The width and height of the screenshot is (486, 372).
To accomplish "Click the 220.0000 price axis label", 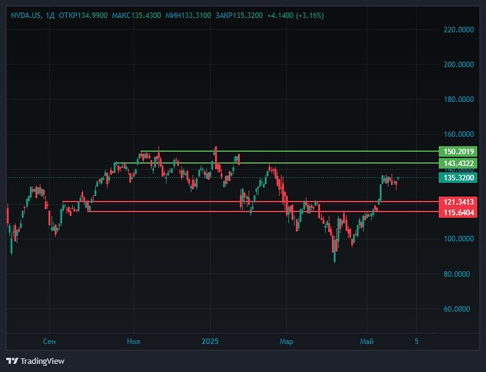I will (459, 30).
